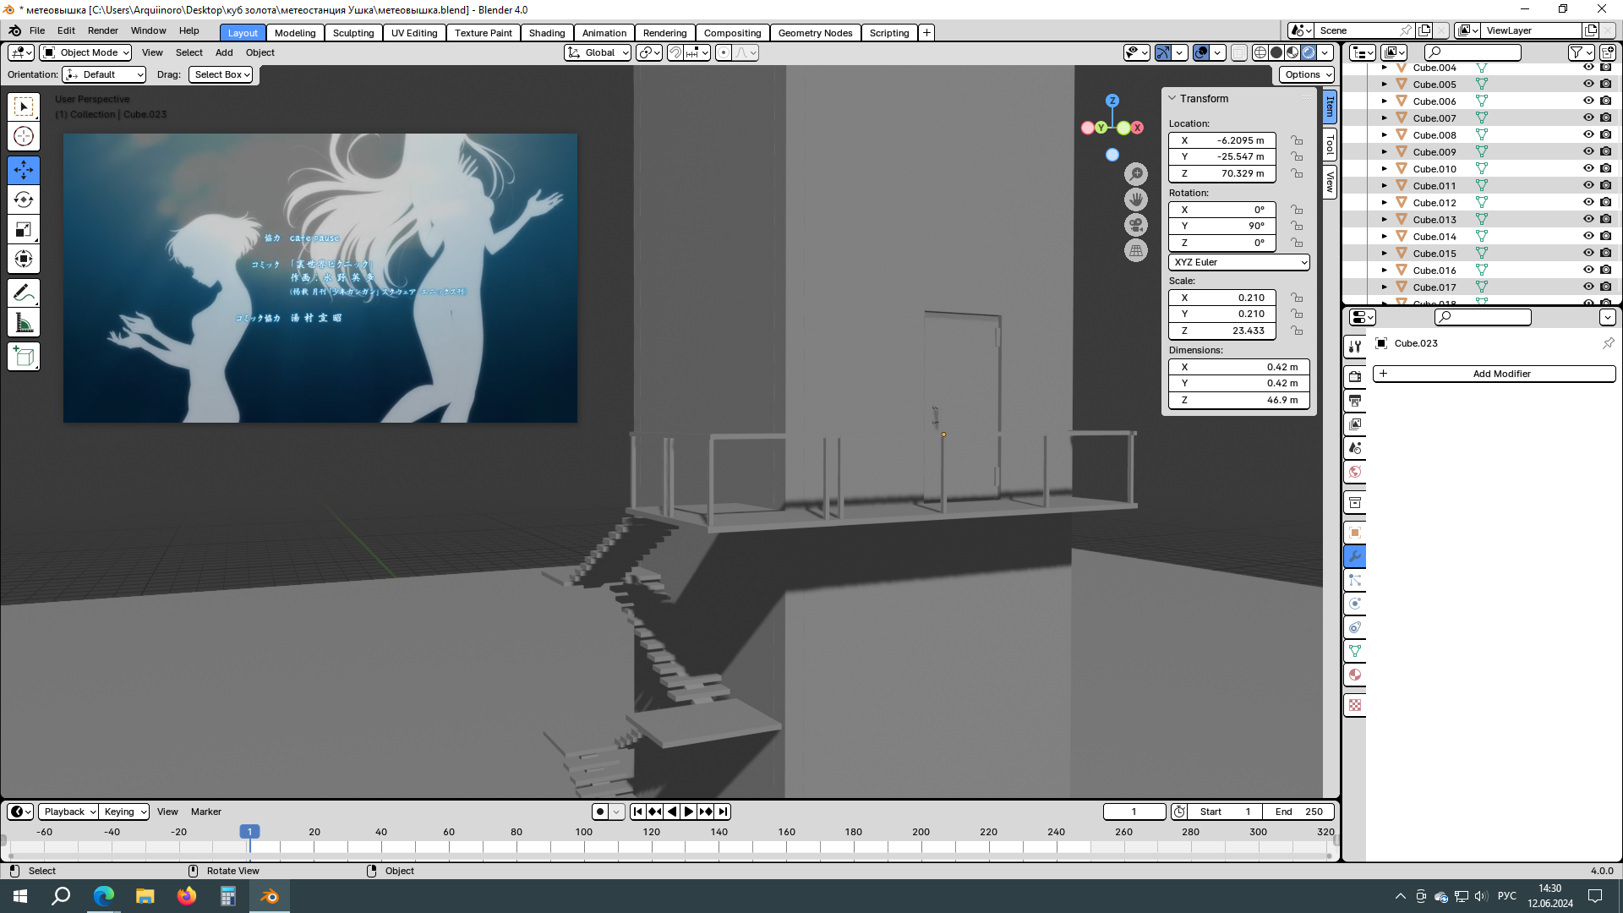Viewport: 1623px width, 913px height.
Task: Toggle camera view in viewport gizmo
Action: (x=1136, y=225)
